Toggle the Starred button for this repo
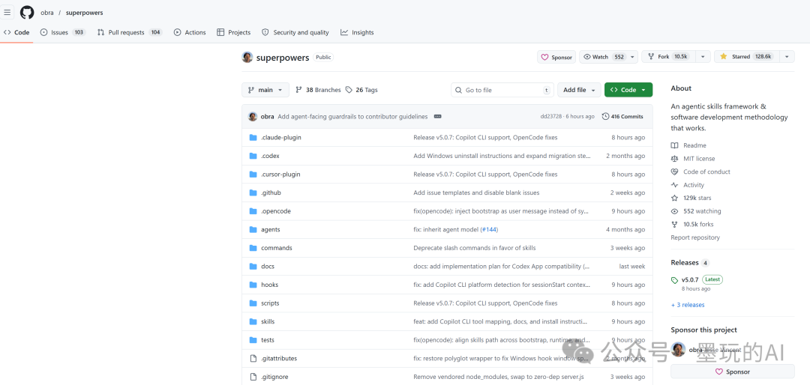810x385 pixels. (745, 57)
